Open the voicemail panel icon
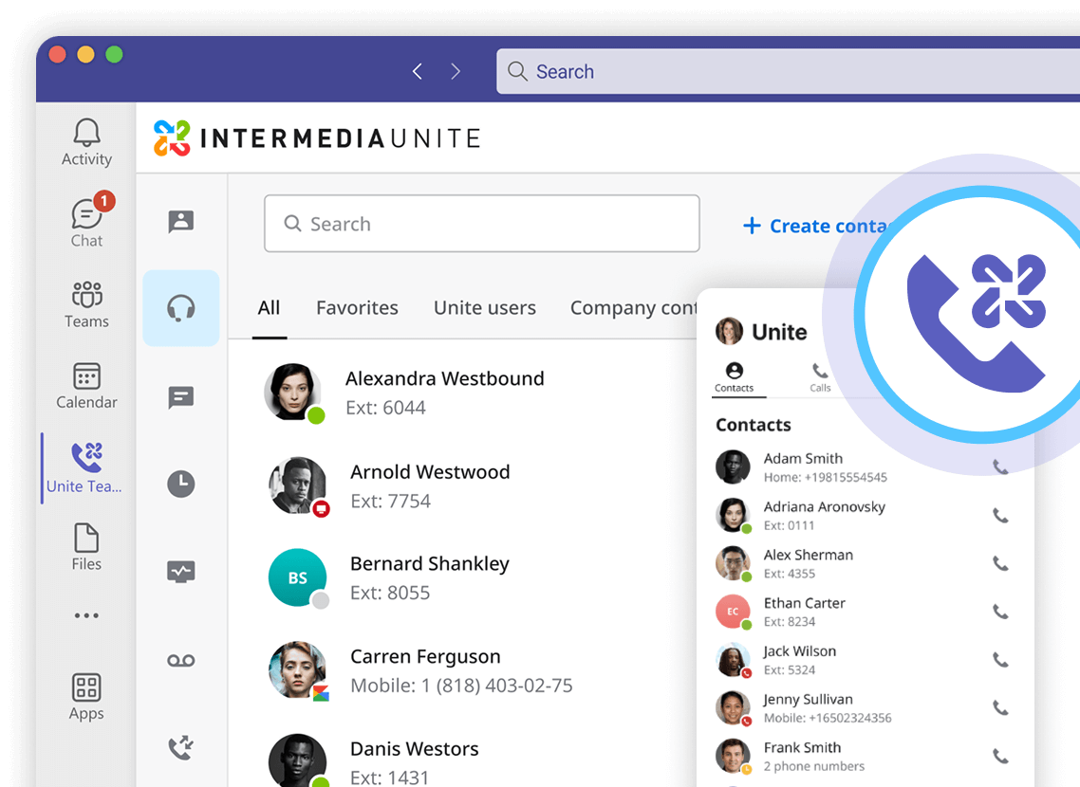This screenshot has height=787, width=1080. [x=180, y=660]
